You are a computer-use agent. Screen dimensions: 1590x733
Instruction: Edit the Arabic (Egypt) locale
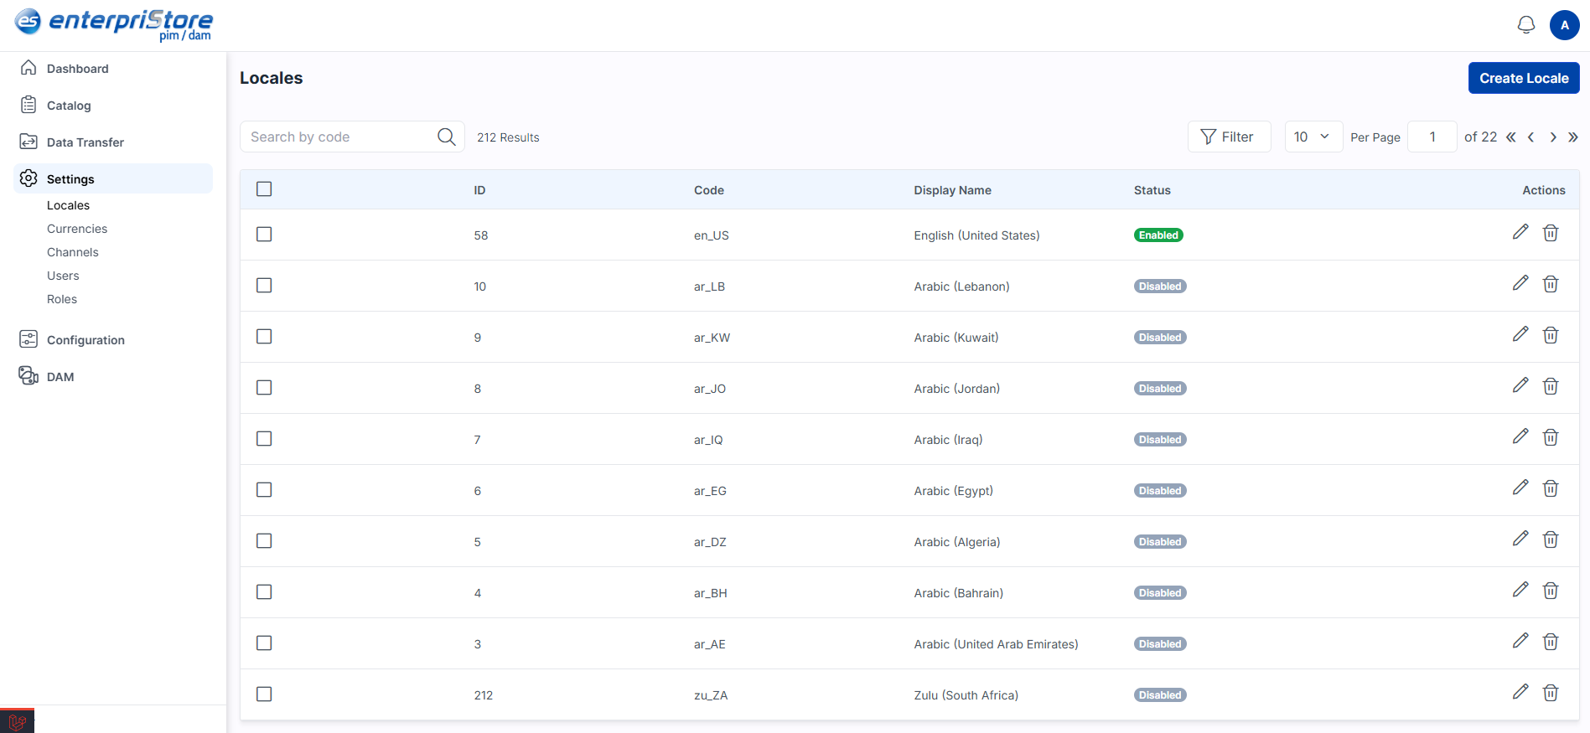point(1520,488)
